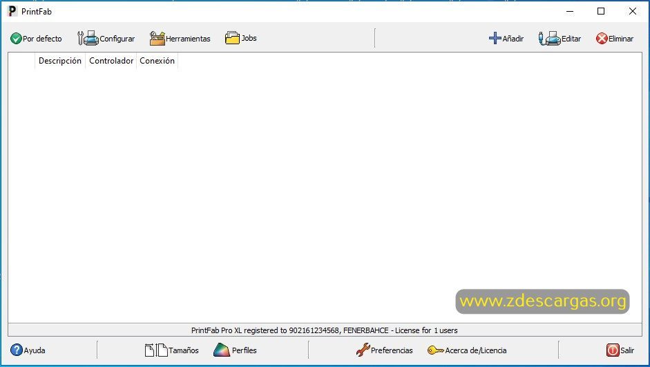Open Preferencias wrench icon

[x=363, y=350]
